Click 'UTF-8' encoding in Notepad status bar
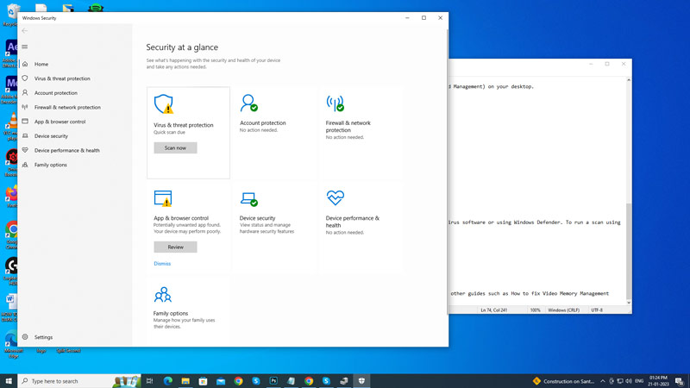 (597, 310)
